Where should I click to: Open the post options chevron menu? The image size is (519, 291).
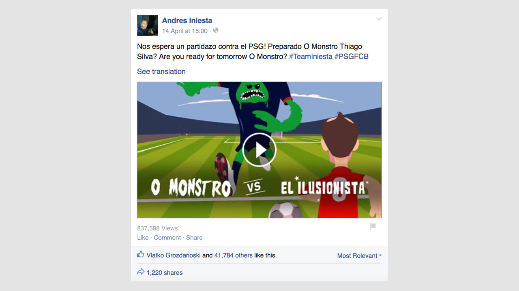pos(379,19)
